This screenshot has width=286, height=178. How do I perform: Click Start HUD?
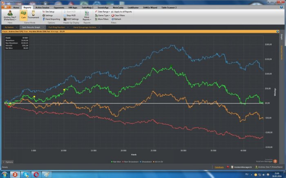(70, 12)
